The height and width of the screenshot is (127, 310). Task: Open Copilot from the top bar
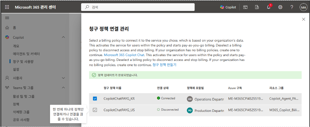[x=228, y=7]
